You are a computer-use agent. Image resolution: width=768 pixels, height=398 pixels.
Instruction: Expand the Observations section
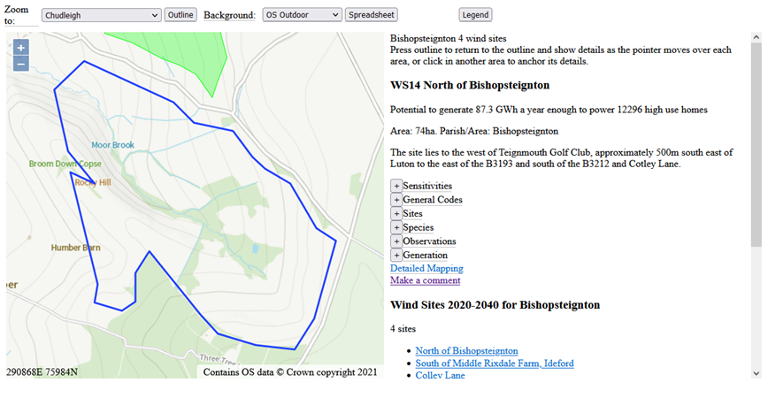tap(396, 241)
